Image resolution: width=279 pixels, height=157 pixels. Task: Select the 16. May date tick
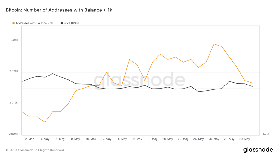tap(137, 139)
